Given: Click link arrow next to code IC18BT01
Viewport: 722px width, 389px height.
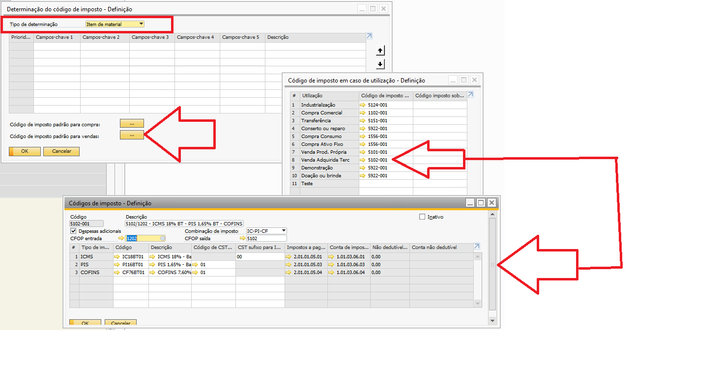Looking at the screenshot, I should coord(117,257).
